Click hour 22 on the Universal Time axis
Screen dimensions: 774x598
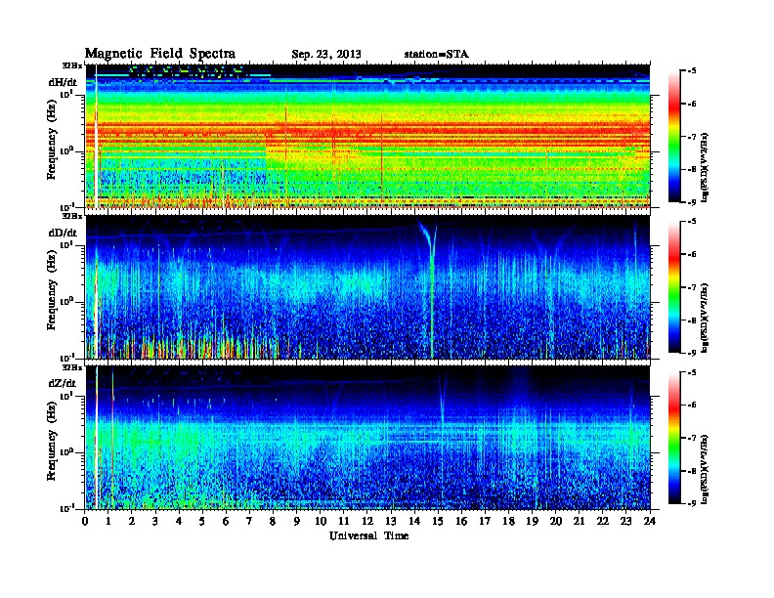tap(603, 521)
